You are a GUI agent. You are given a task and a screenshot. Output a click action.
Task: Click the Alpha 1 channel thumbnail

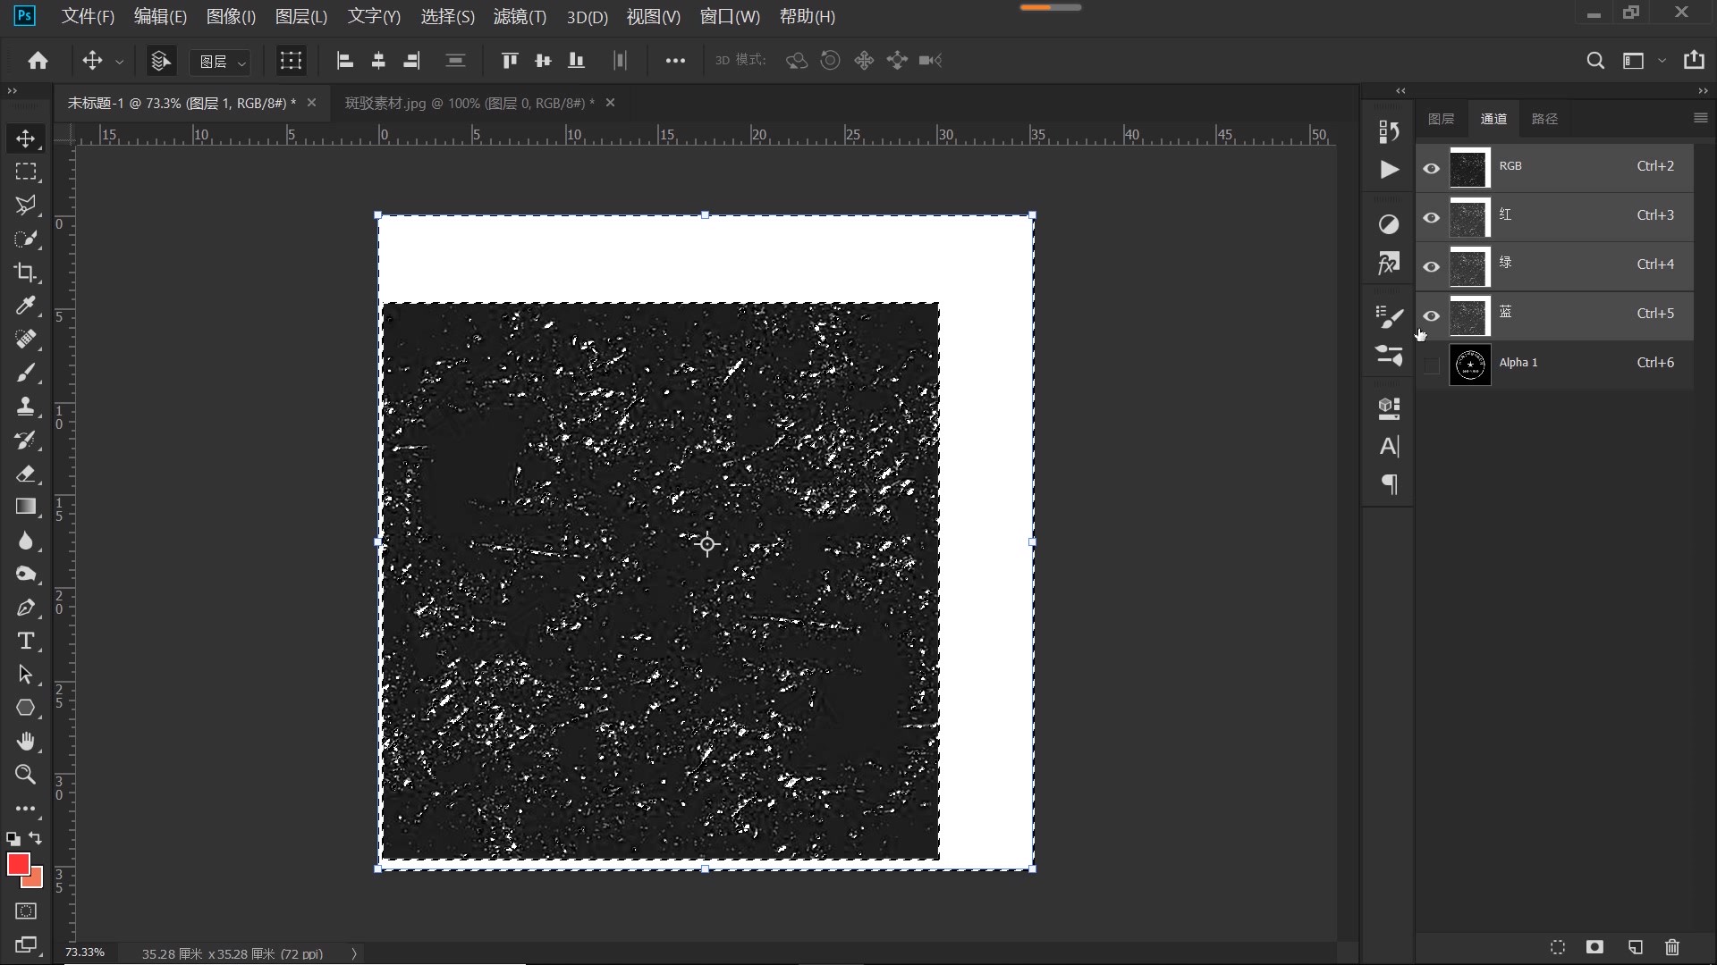tap(1470, 365)
